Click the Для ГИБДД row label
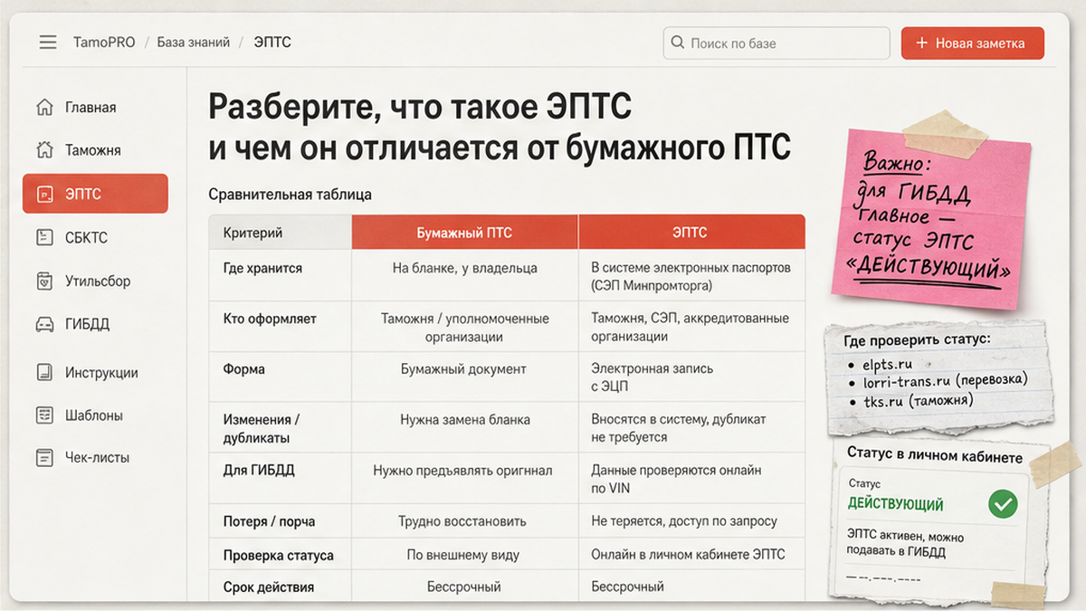This screenshot has width=1086, height=611. (259, 471)
